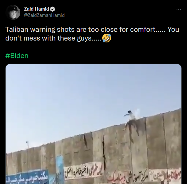Image resolution: width=187 pixels, height=184 pixels.
Task: Click the blue signboard with Urdu writing
Action: point(27,177)
